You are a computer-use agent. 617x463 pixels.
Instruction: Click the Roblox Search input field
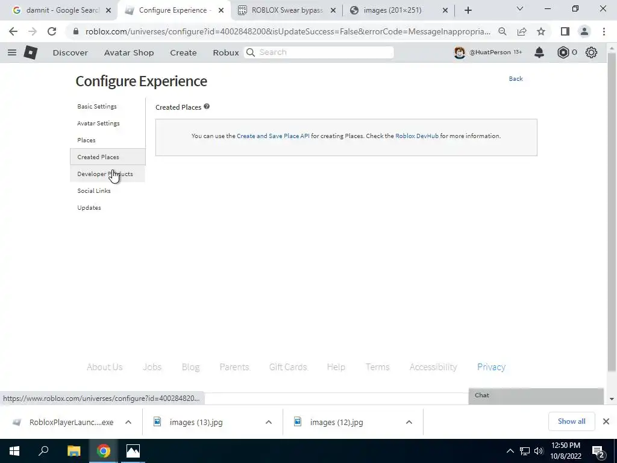[319, 52]
